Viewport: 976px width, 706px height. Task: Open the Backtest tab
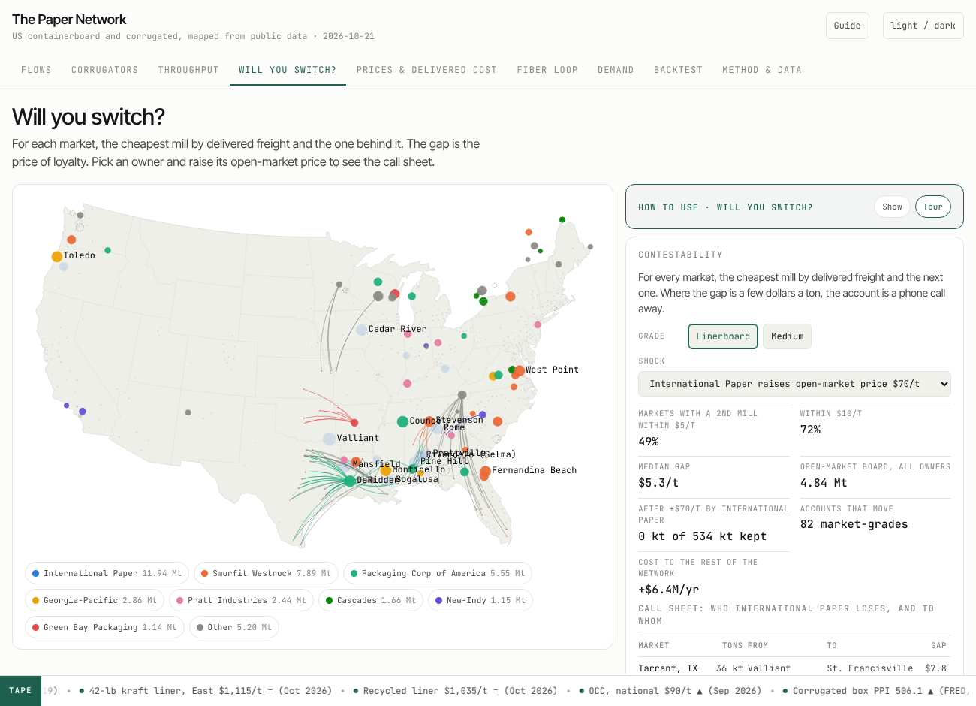(x=678, y=70)
